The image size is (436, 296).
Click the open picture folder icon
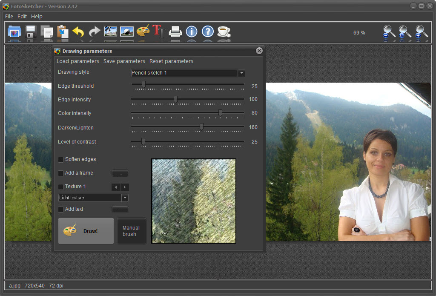(14, 32)
